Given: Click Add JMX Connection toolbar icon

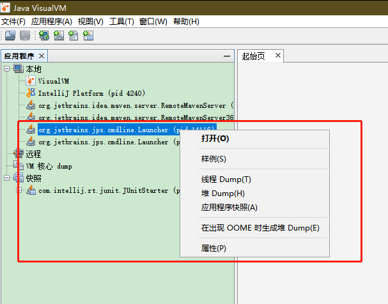Looking at the screenshot, I should pos(59,36).
